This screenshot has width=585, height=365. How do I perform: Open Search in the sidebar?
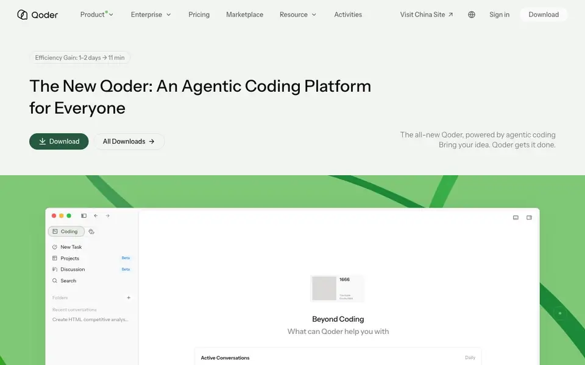[64, 280]
